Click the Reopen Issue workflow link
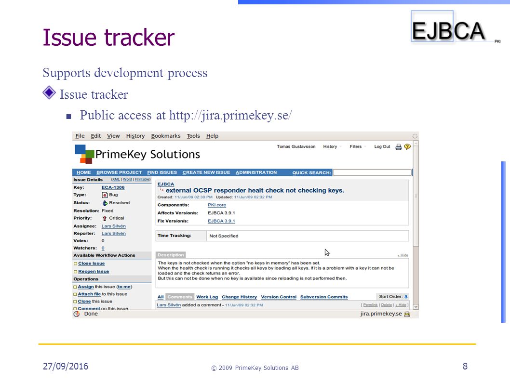The height and width of the screenshot is (382, 510). point(94,272)
